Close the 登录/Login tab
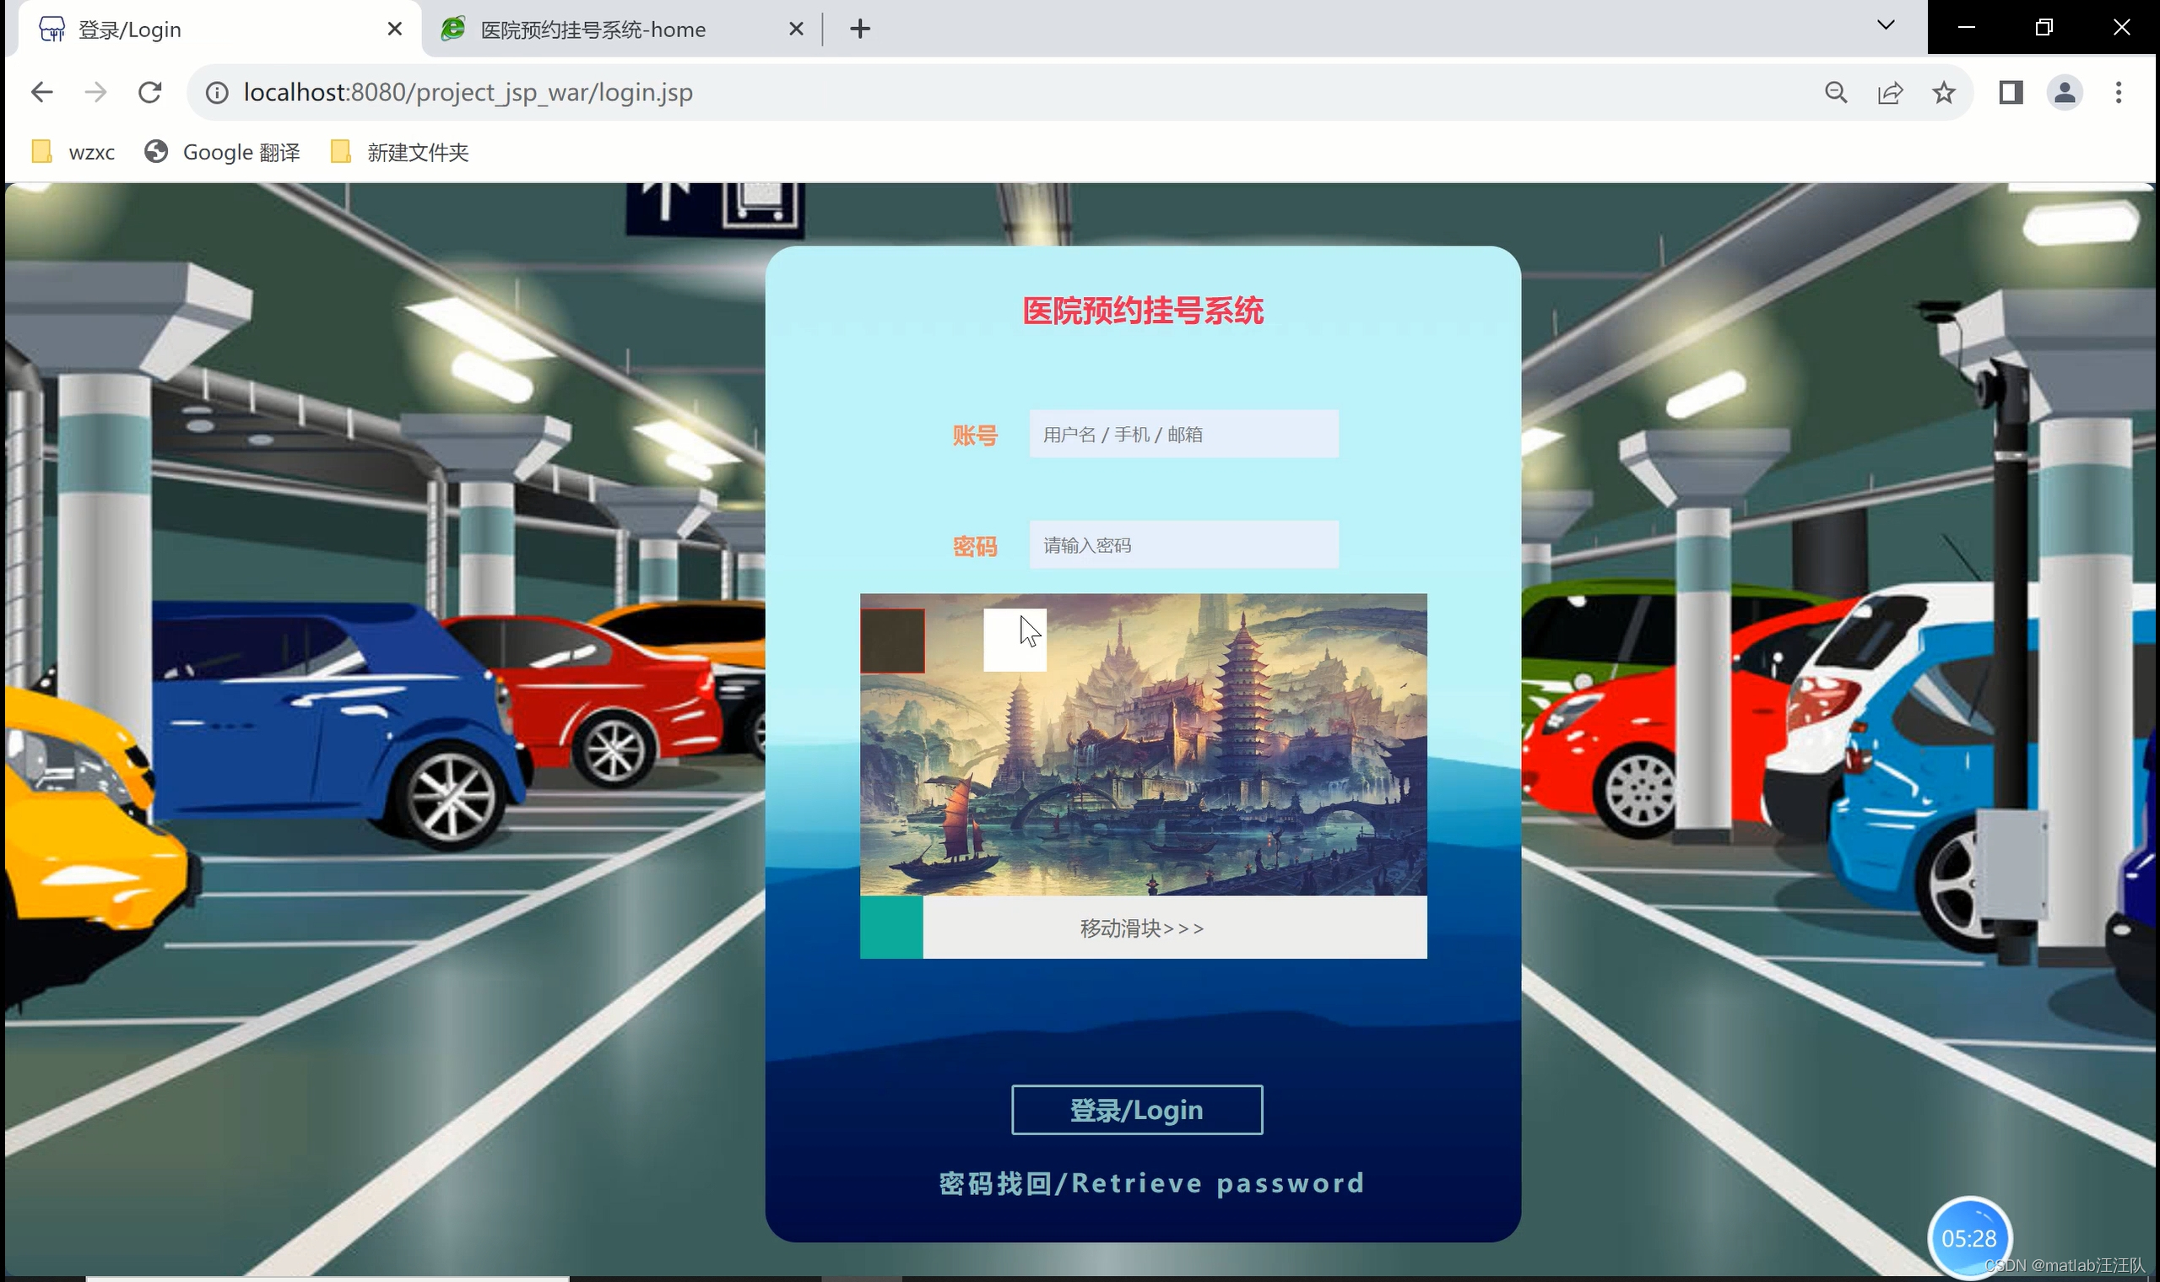This screenshot has width=2160, height=1282. (x=395, y=30)
